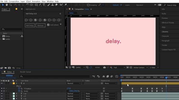This screenshot has height=100, width=179.
Task: Click the show channel color icon
Action: [111, 67]
